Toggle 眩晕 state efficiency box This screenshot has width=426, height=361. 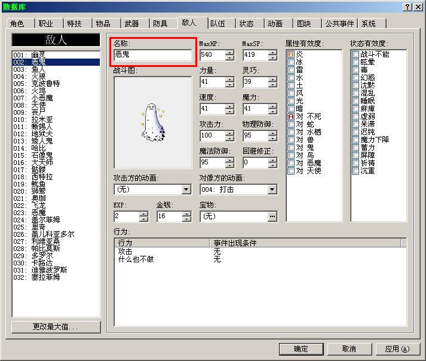(x=355, y=62)
